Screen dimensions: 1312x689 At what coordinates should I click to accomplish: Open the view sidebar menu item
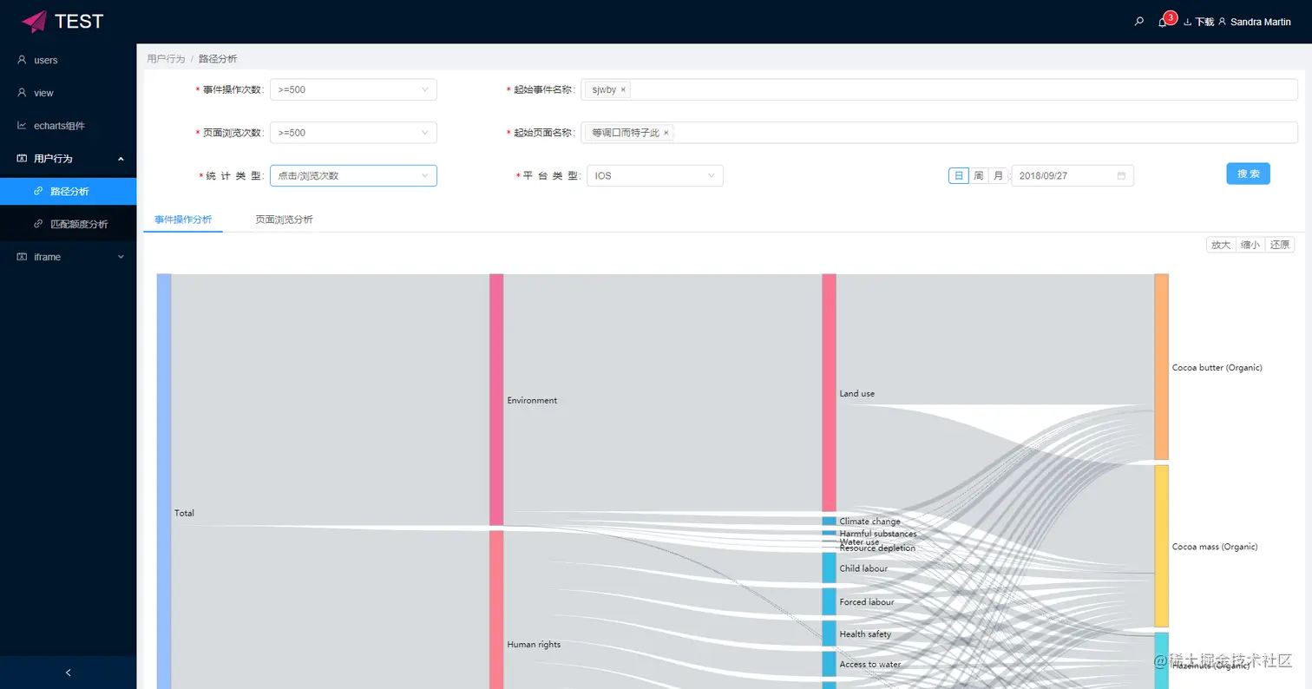(68, 93)
